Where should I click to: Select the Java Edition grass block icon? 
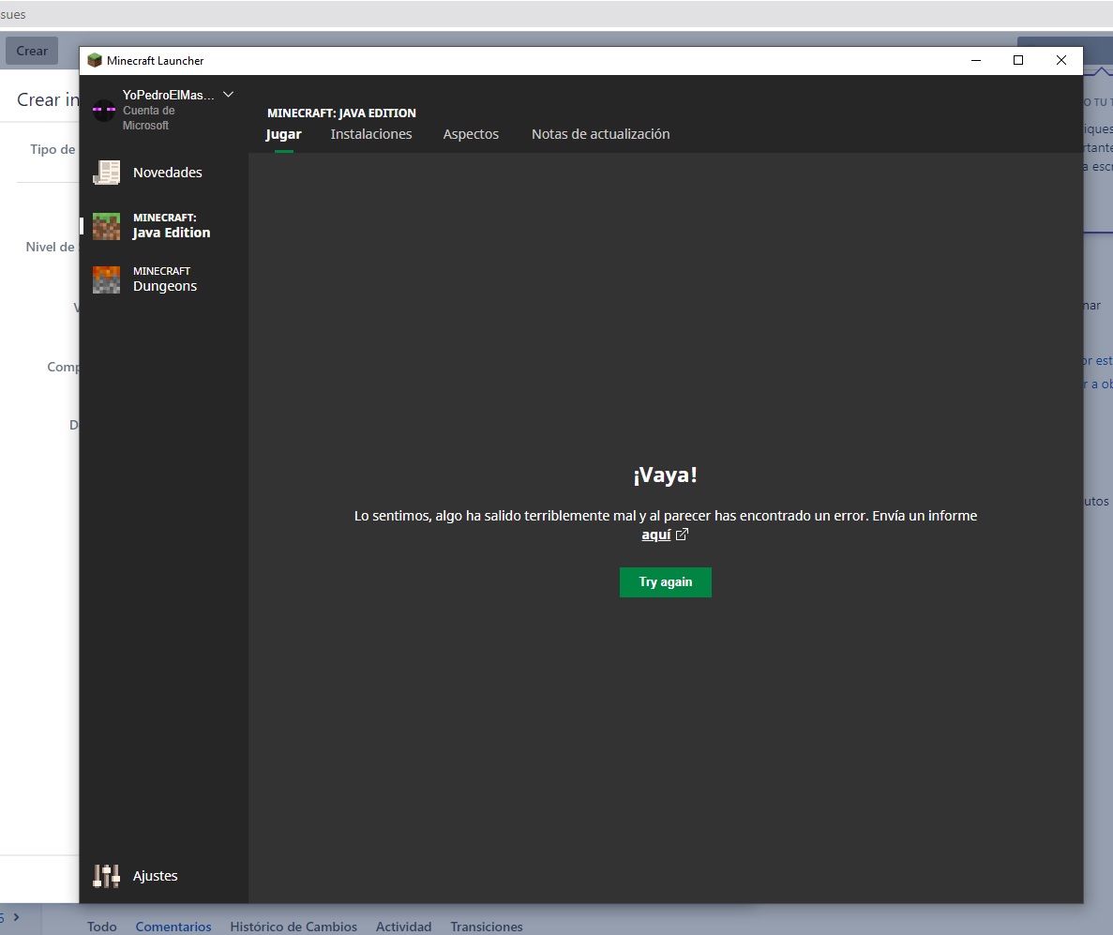(x=107, y=226)
